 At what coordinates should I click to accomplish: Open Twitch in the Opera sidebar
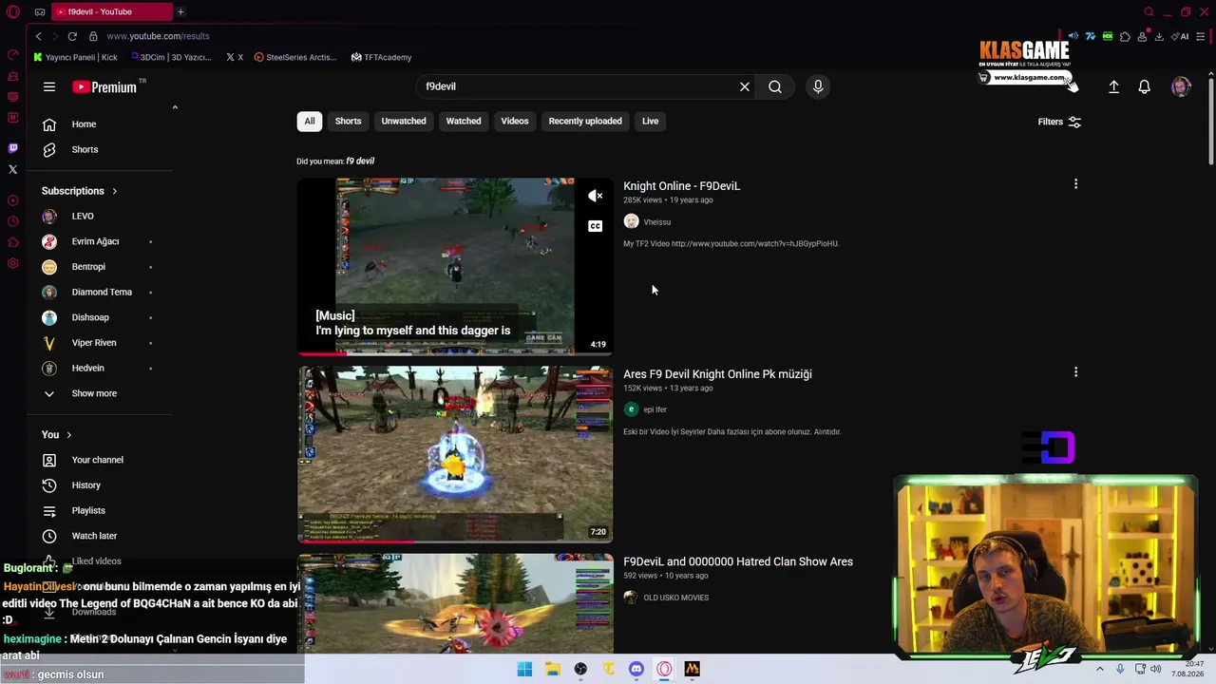click(12, 148)
